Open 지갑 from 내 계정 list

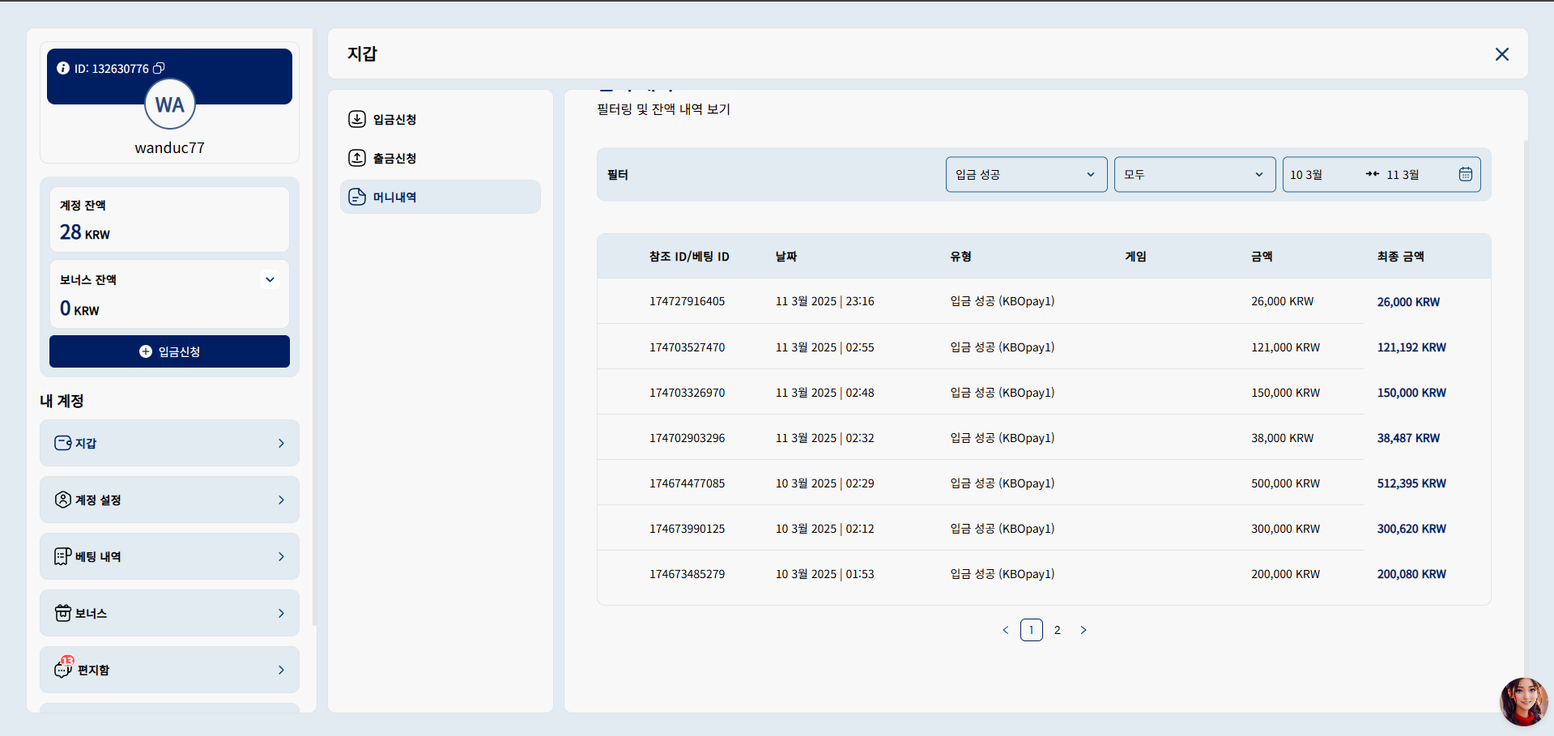click(x=169, y=443)
